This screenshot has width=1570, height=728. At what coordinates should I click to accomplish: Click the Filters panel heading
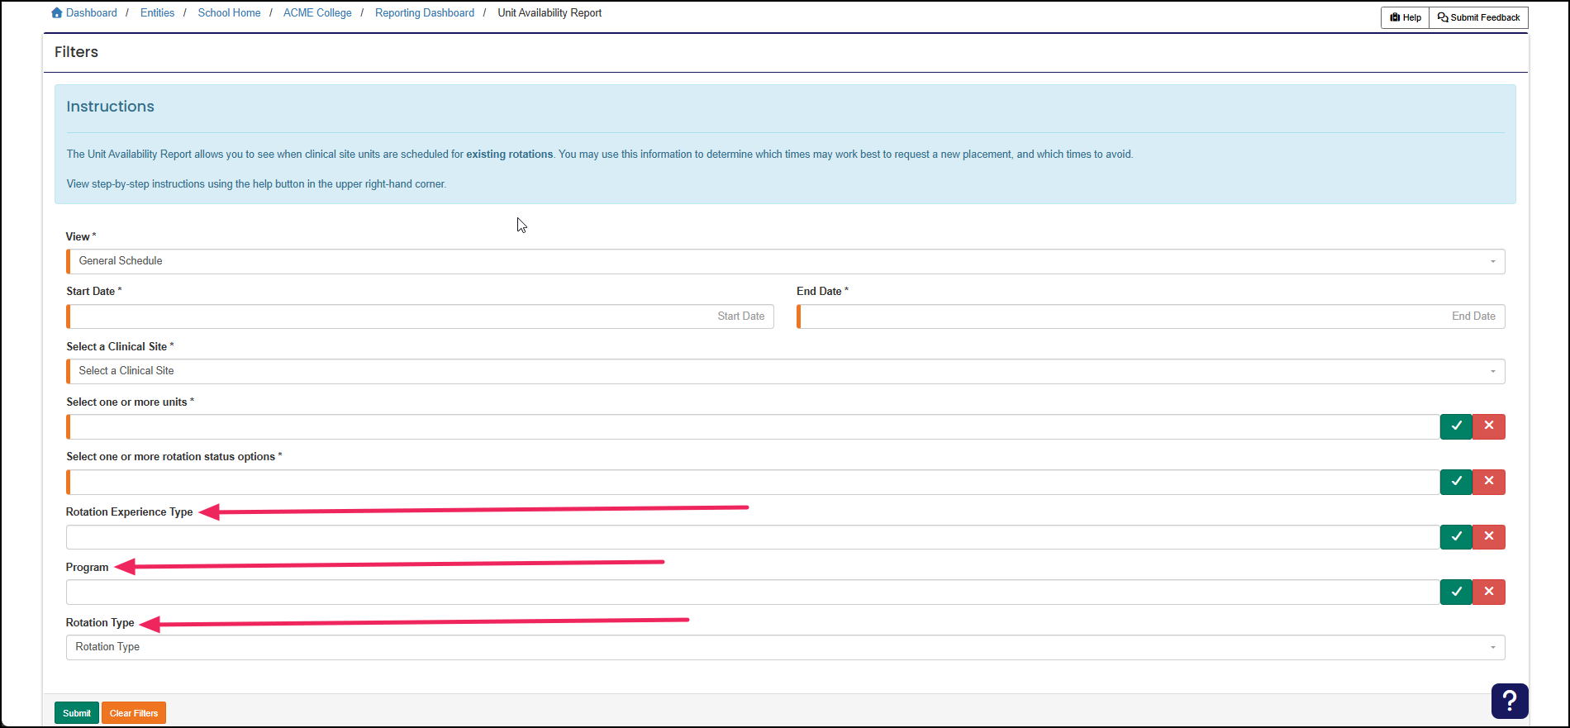point(76,52)
